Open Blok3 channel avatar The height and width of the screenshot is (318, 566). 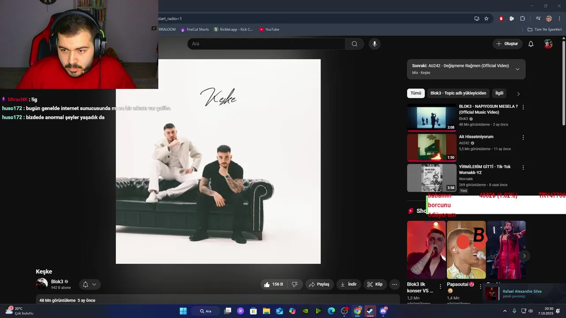point(42,284)
